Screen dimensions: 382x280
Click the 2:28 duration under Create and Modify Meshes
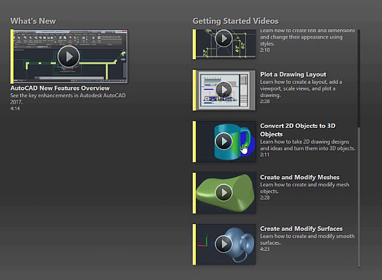[x=265, y=198]
